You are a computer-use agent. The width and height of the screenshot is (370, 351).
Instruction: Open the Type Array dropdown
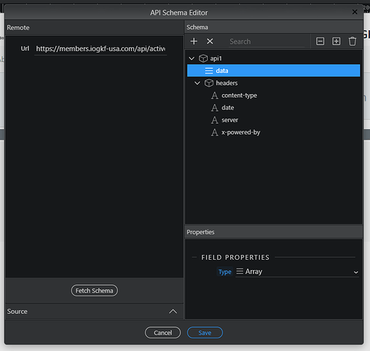click(297, 272)
